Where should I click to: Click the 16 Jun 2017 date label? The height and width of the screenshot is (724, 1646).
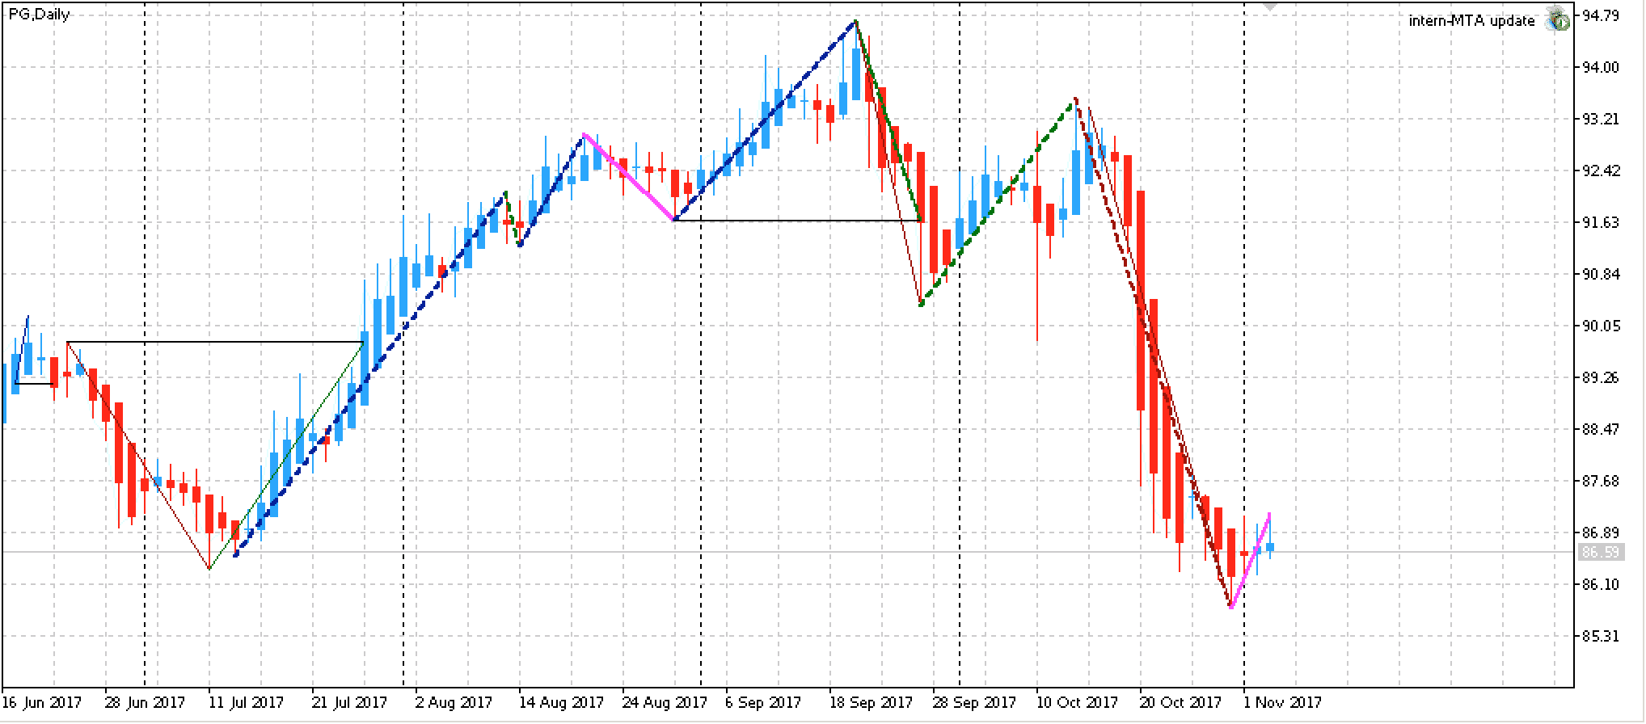click(42, 702)
